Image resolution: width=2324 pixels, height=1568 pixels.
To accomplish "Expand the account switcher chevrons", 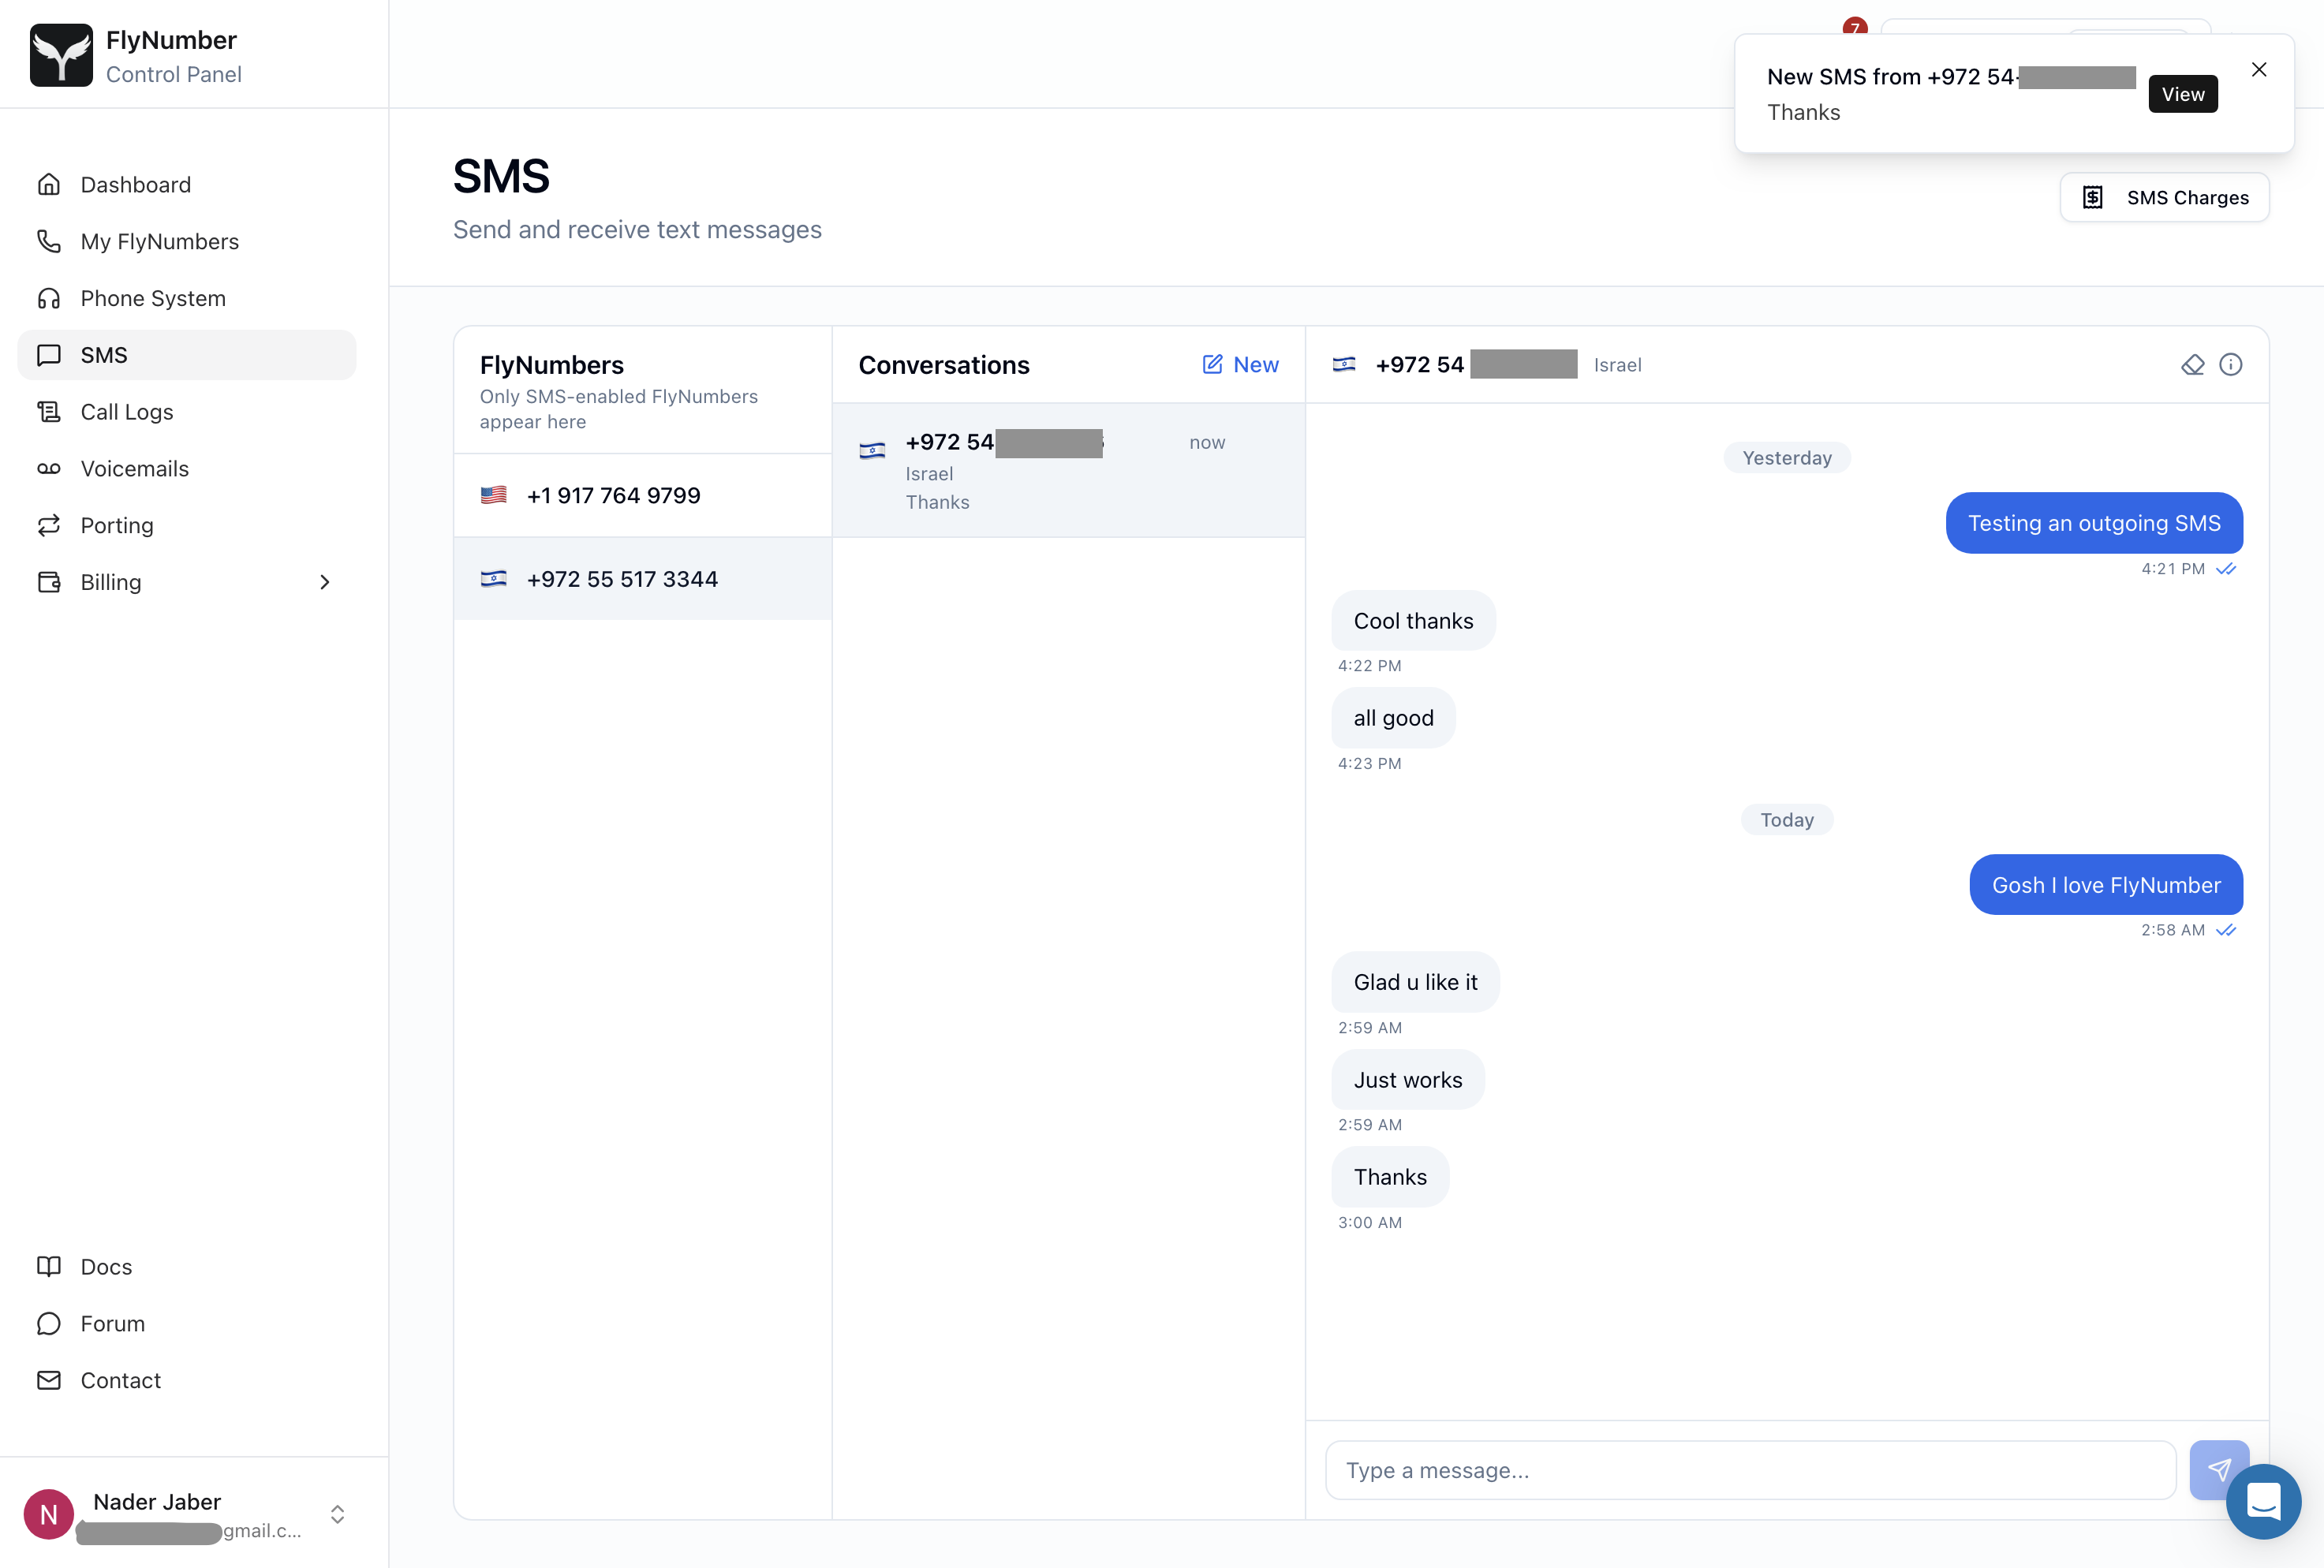I will point(338,1514).
